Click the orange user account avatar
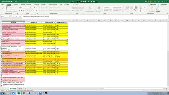Image resolution: width=169 pixels, height=95 pixels. coord(151,2)
